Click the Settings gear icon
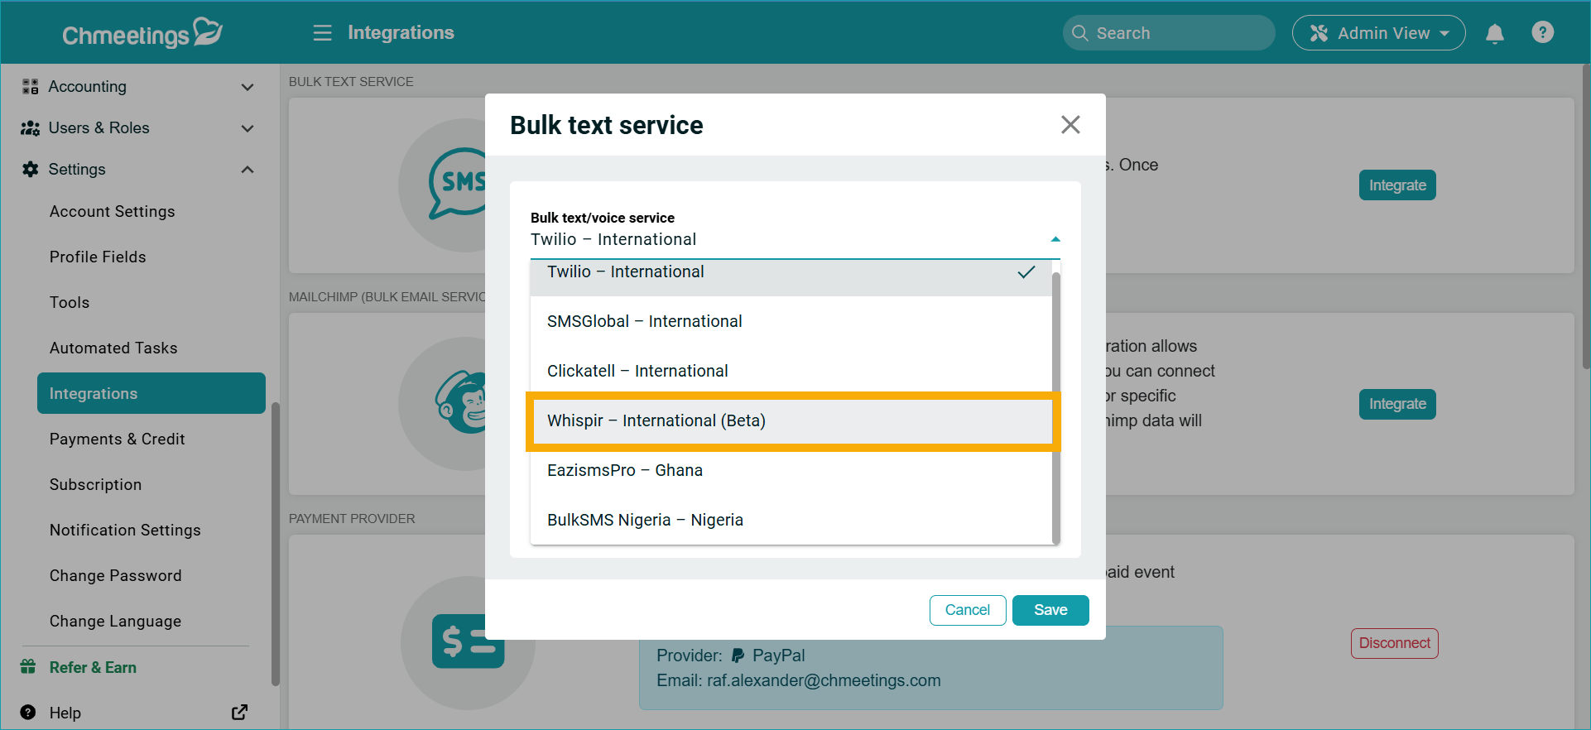Image resolution: width=1591 pixels, height=730 pixels. [x=31, y=169]
